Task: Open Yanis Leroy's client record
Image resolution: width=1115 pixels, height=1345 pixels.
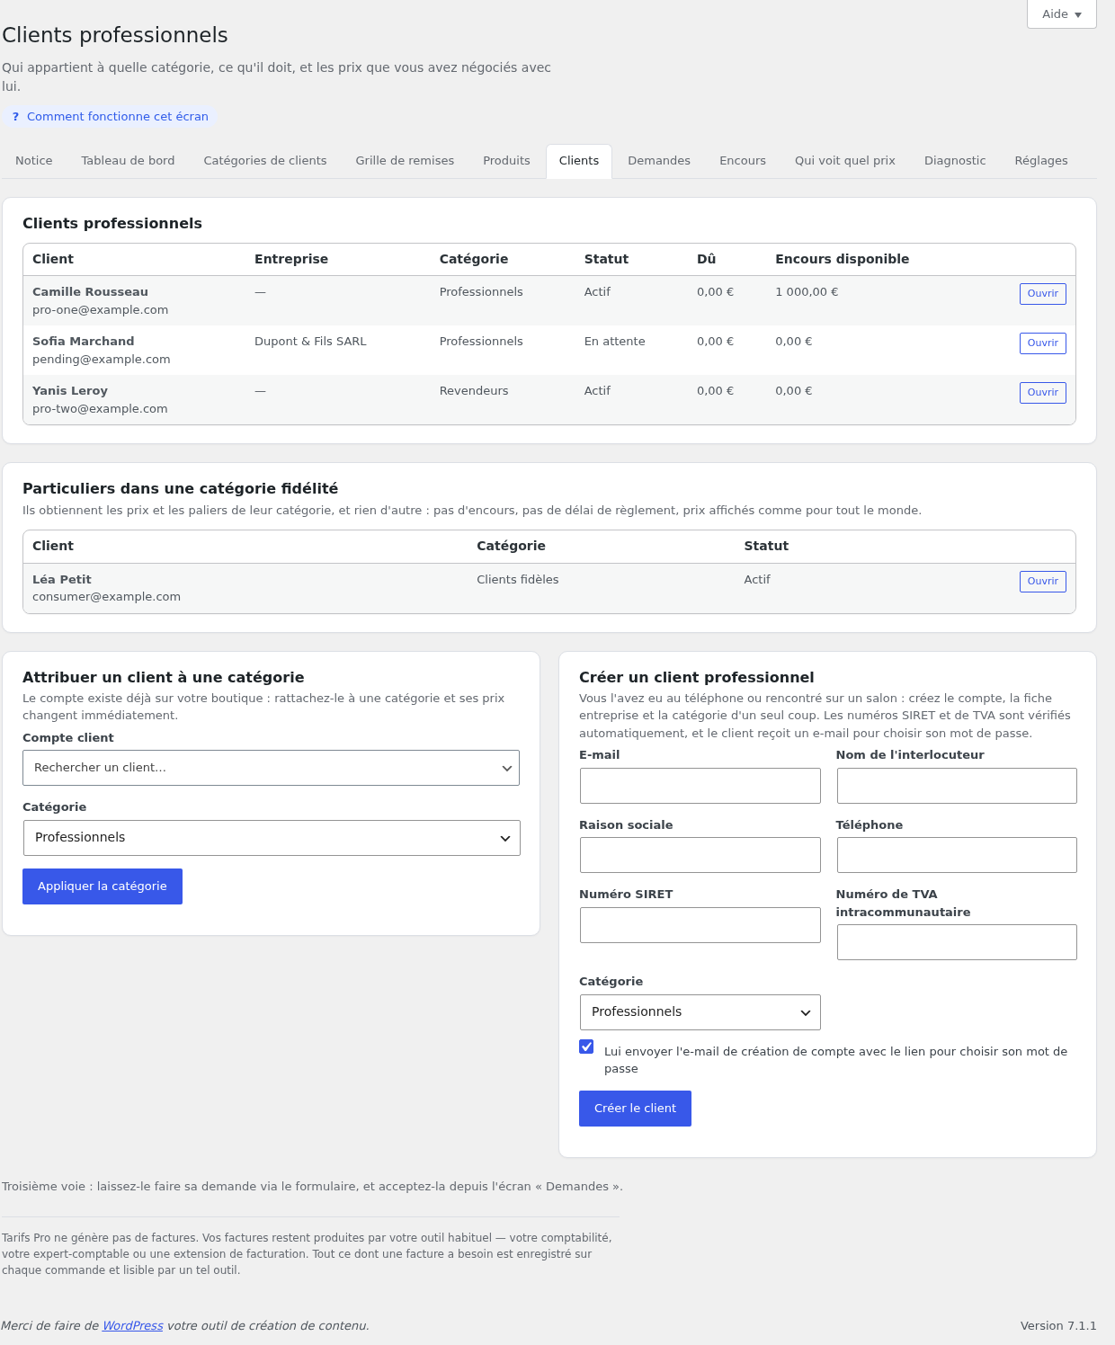Action: tap(1042, 393)
